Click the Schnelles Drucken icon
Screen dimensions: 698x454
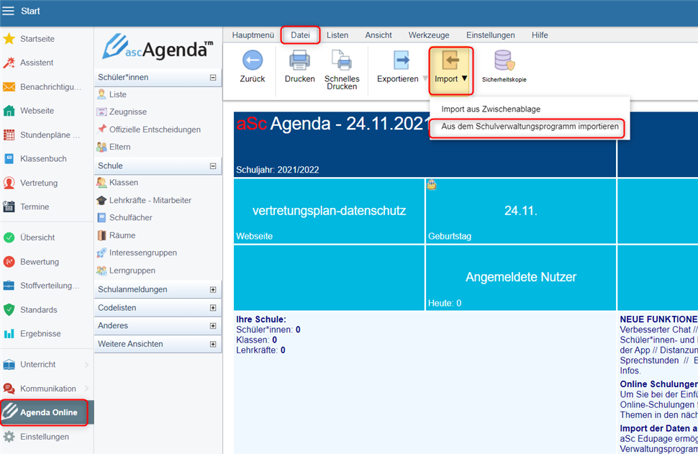(341, 60)
